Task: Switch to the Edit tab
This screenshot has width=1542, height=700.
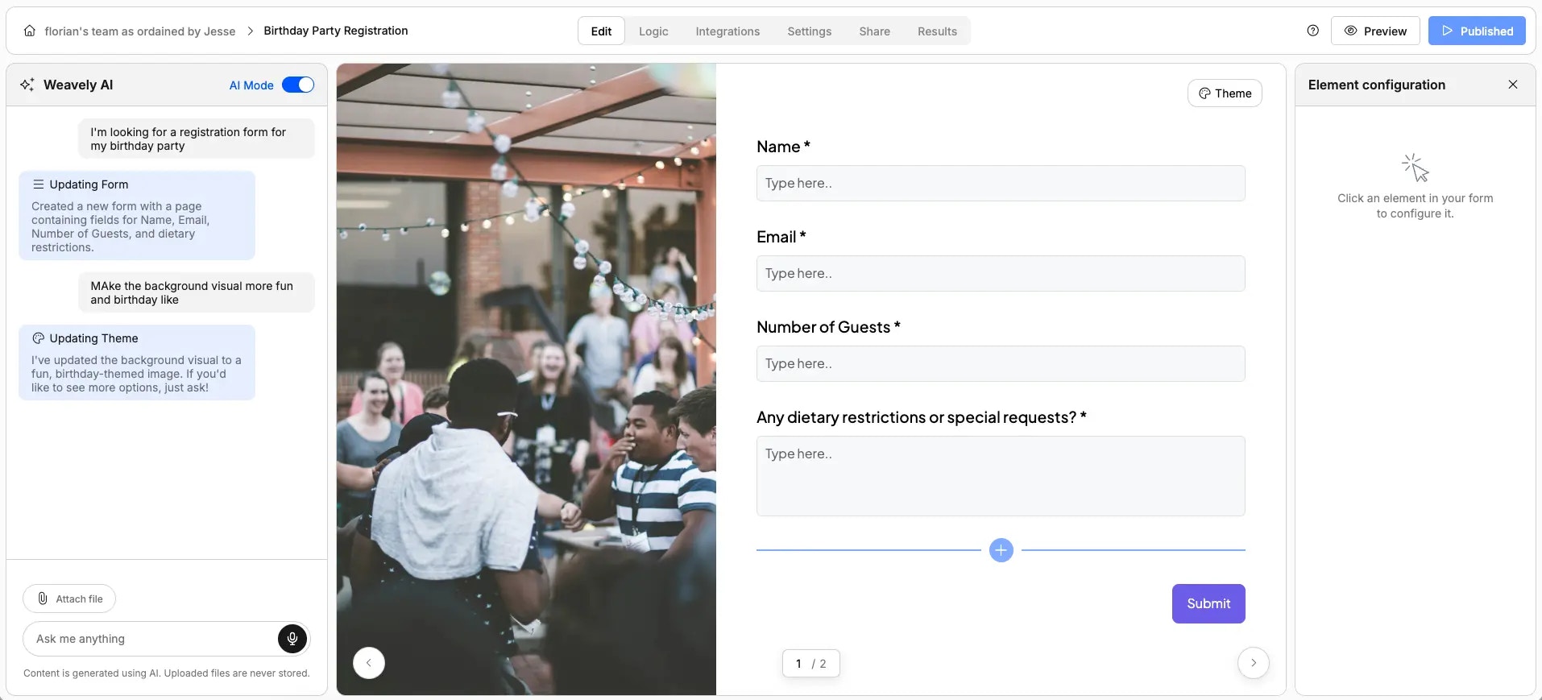Action: (x=601, y=31)
